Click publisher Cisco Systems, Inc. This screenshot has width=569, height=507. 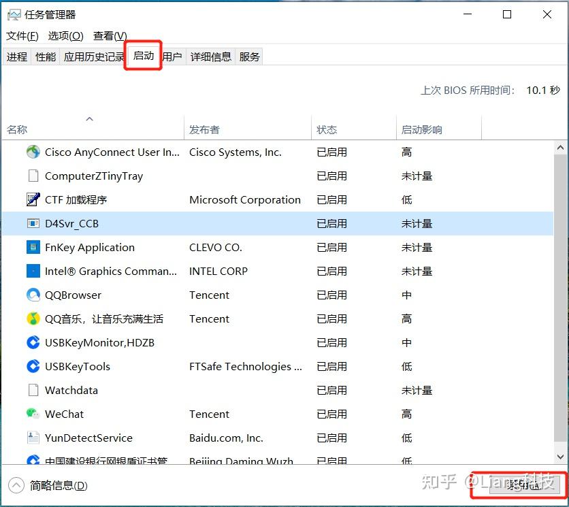[x=235, y=152]
